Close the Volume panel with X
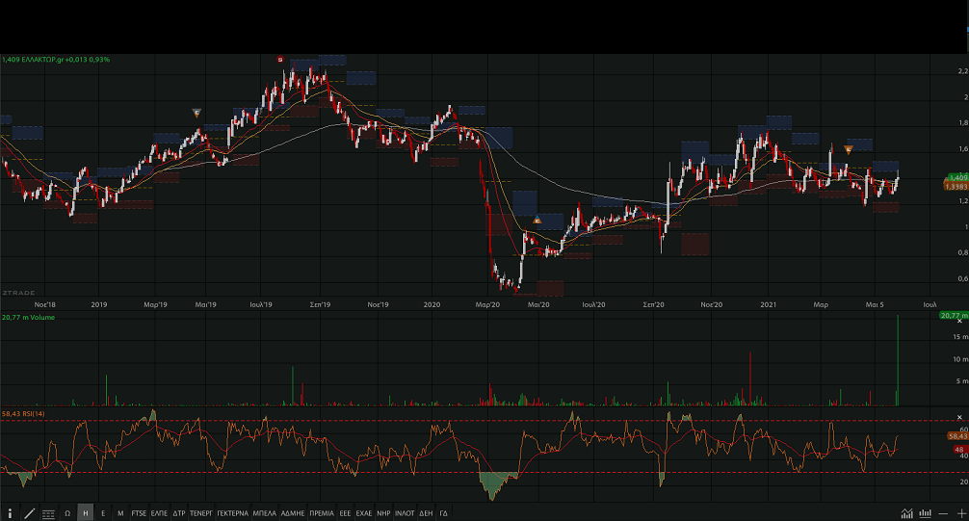969x521 pixels. pyautogui.click(x=958, y=321)
